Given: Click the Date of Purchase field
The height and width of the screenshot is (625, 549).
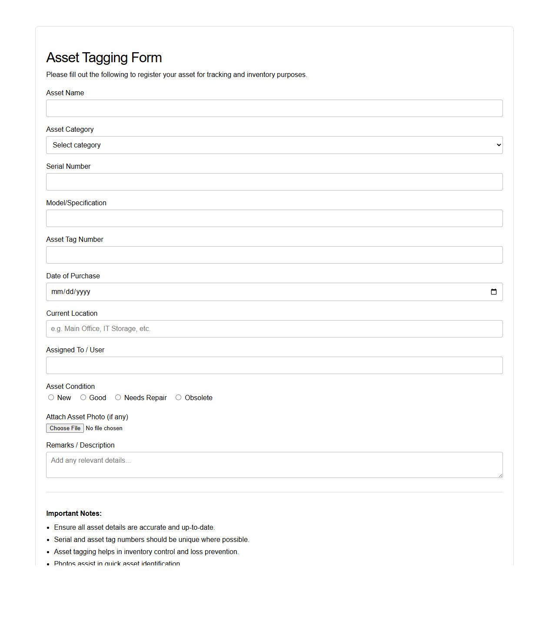Looking at the screenshot, I should [261, 292].
